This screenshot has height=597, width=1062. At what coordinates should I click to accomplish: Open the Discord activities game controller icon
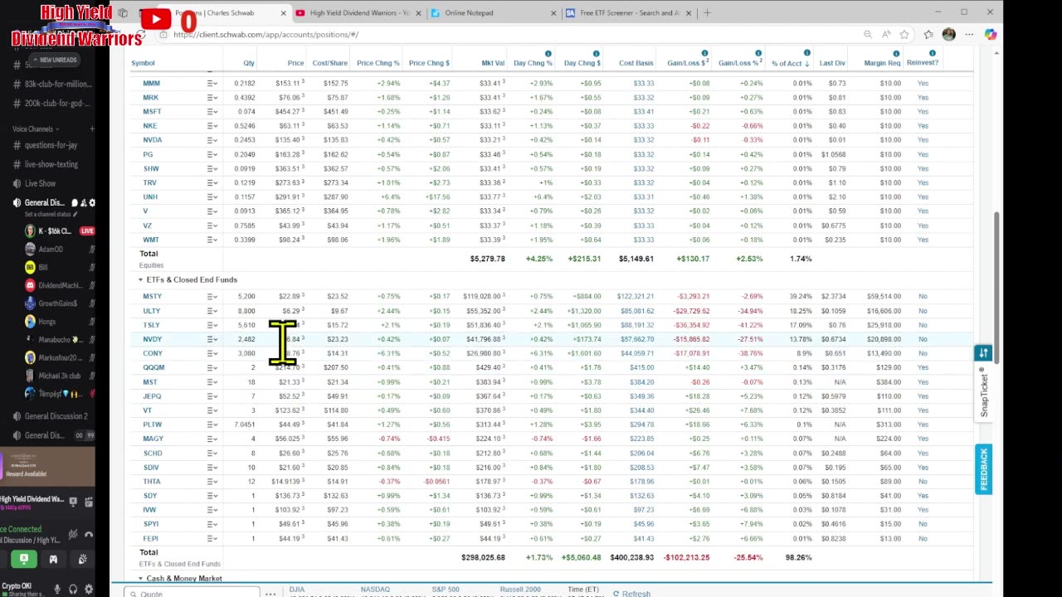coord(53,560)
